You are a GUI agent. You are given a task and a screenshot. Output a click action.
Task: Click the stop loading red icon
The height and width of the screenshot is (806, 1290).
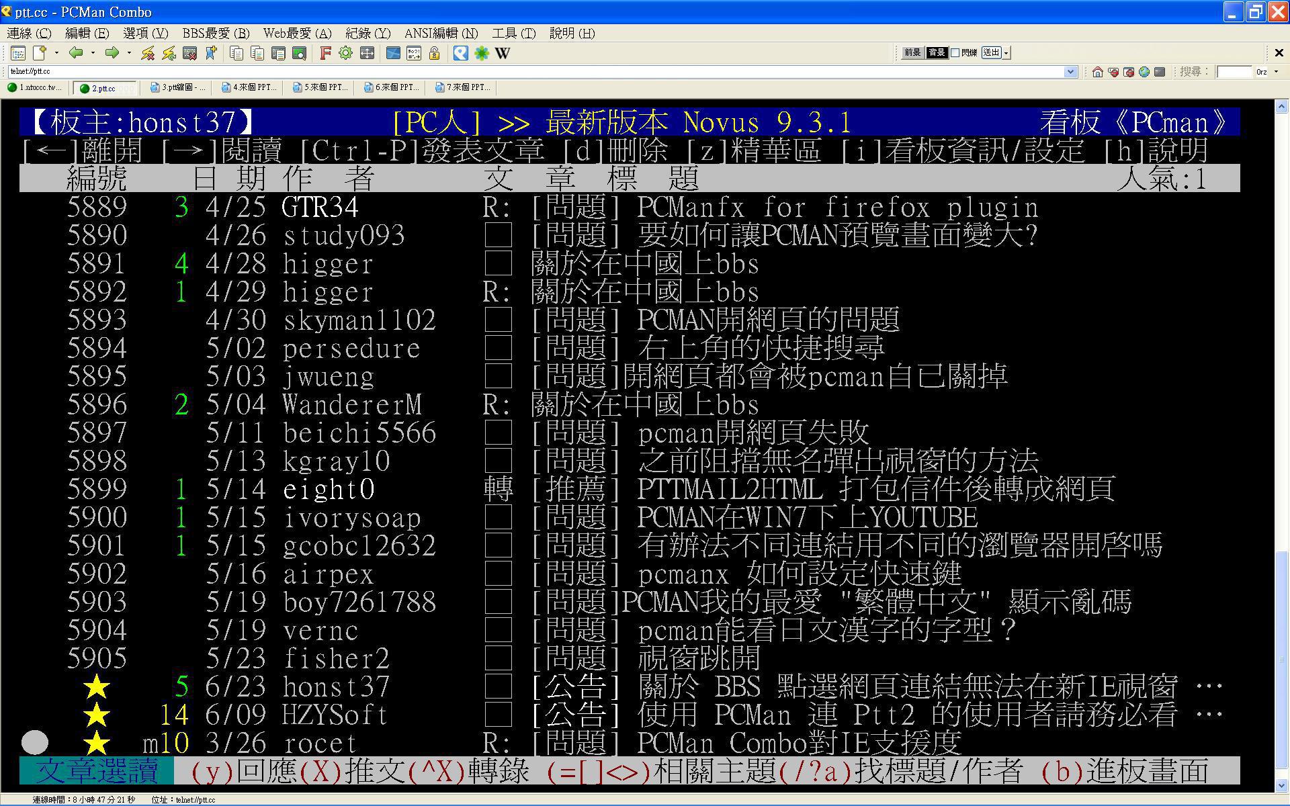[1113, 72]
